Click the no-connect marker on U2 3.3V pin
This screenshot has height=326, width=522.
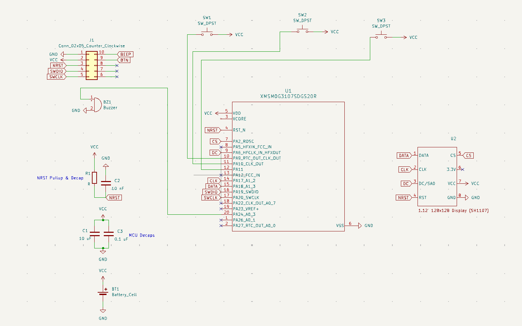pos(462,169)
